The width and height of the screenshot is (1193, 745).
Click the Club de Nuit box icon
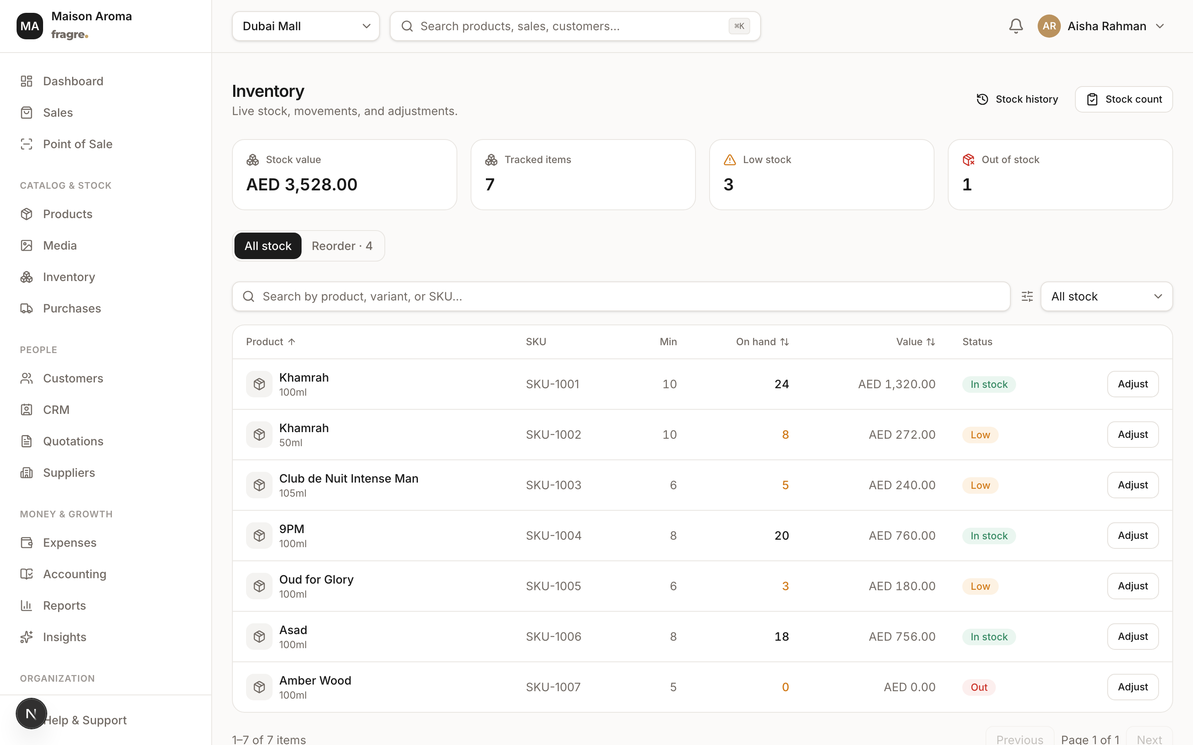pos(259,485)
